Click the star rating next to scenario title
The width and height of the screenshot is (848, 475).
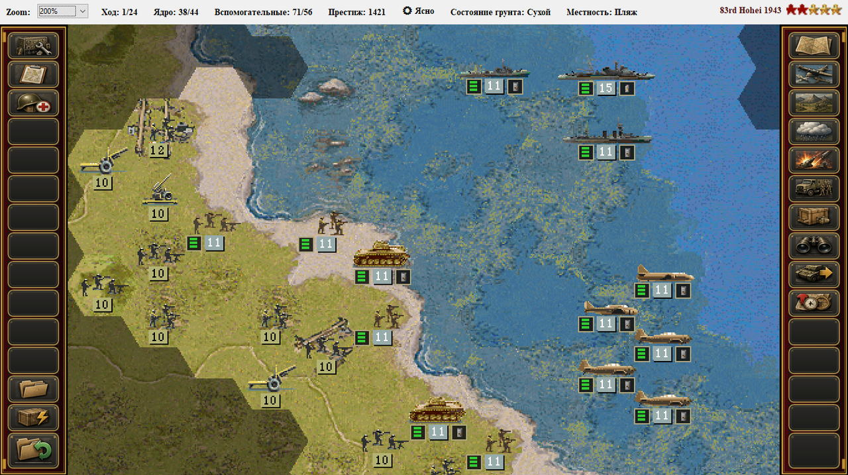pyautogui.click(x=814, y=10)
